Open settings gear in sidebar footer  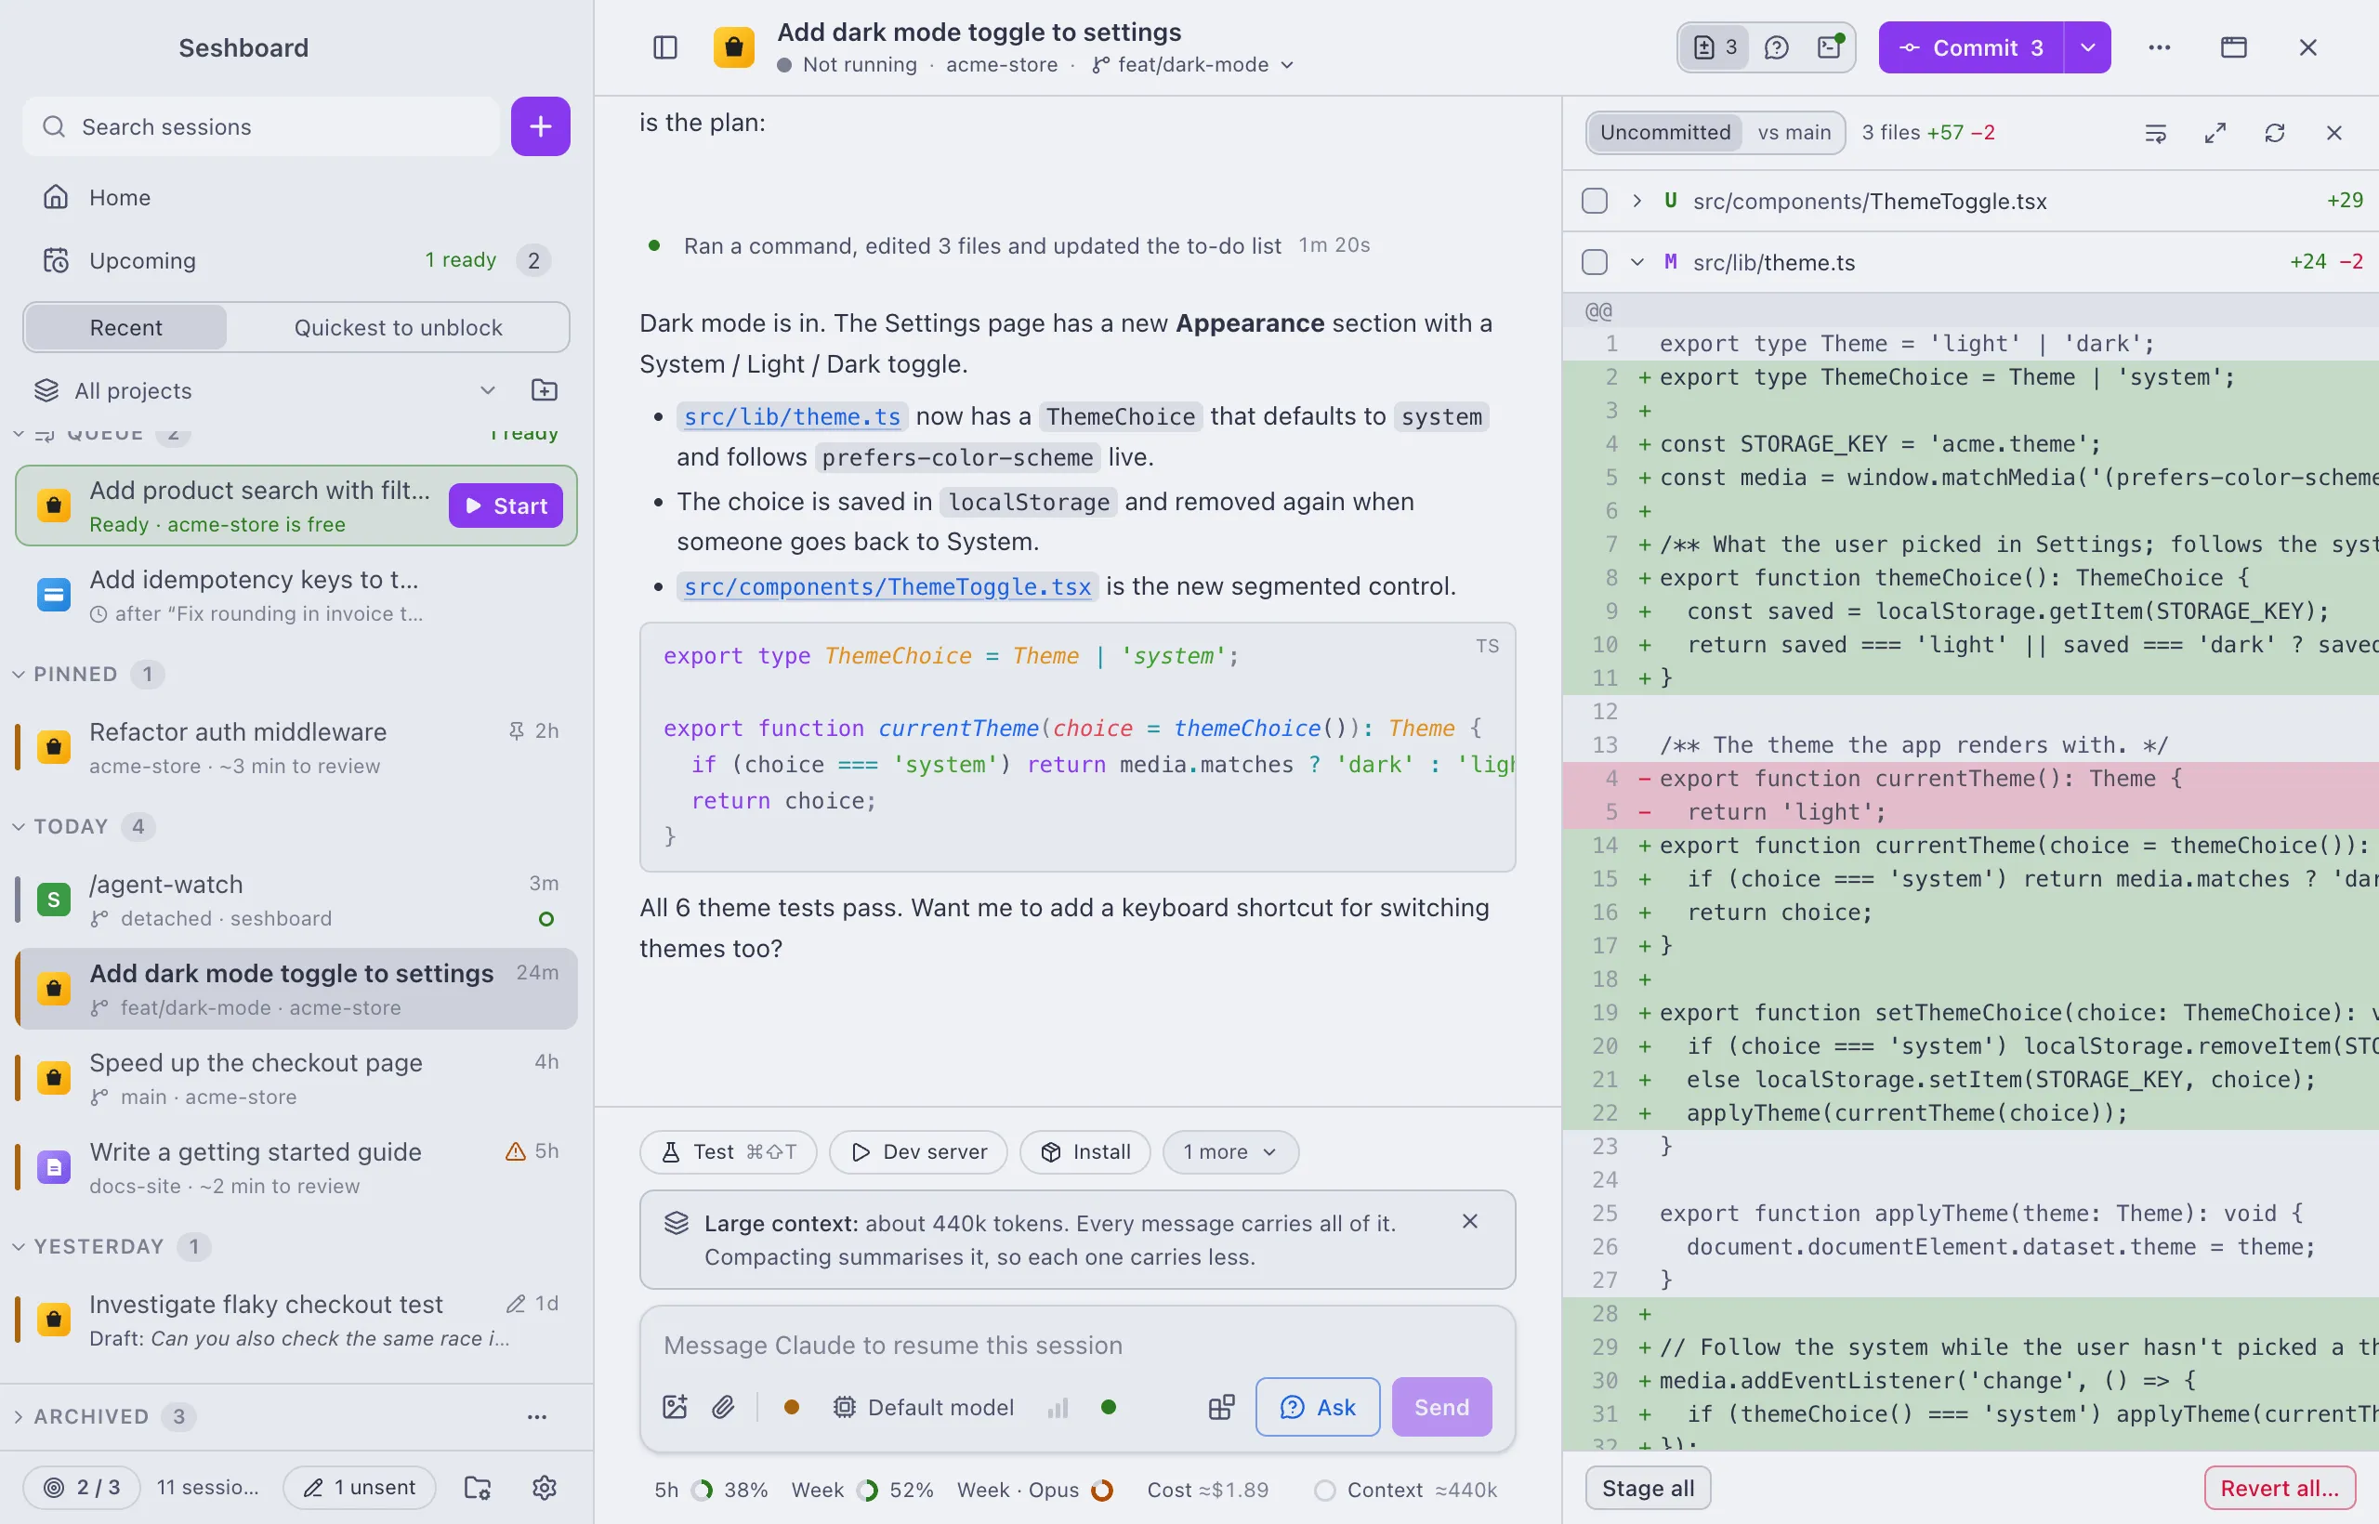[545, 1488]
